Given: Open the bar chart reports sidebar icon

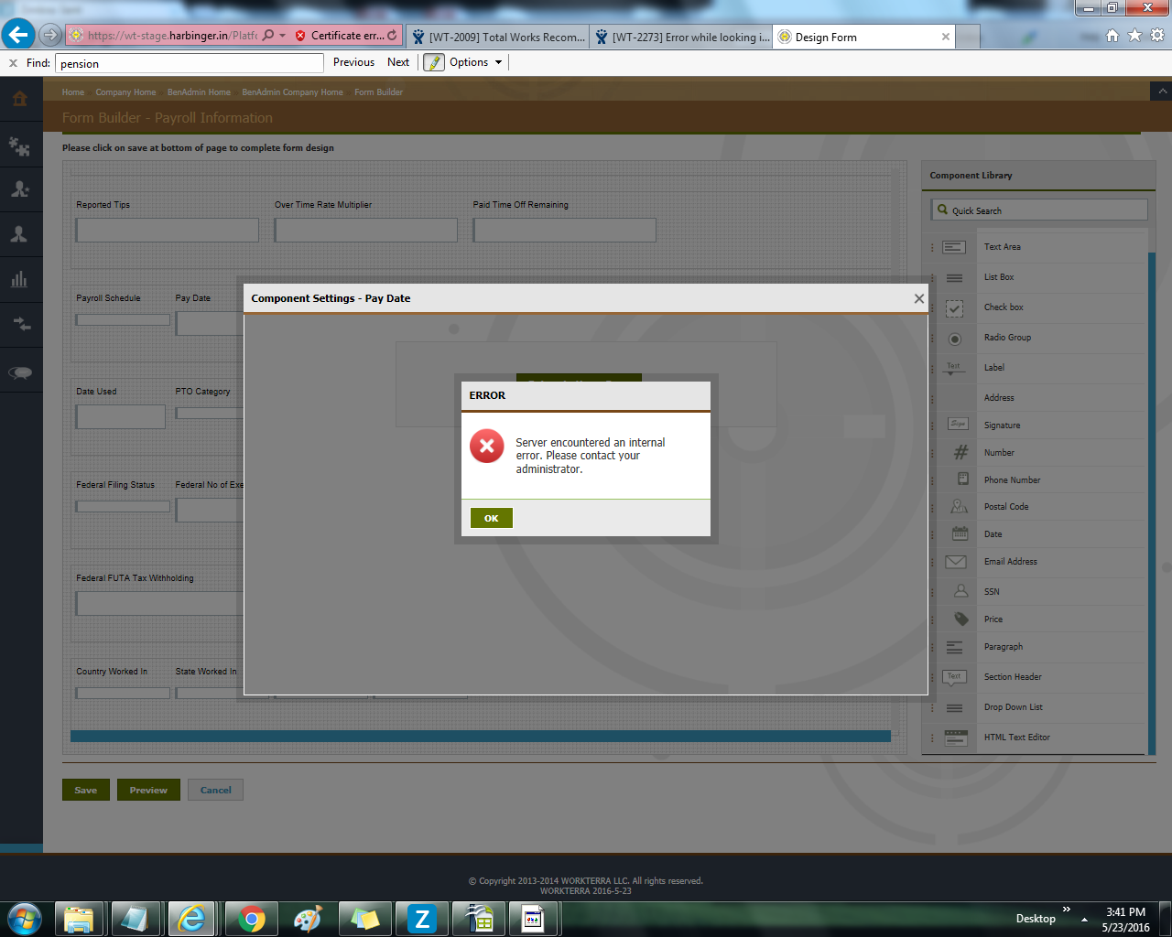Looking at the screenshot, I should [x=20, y=280].
